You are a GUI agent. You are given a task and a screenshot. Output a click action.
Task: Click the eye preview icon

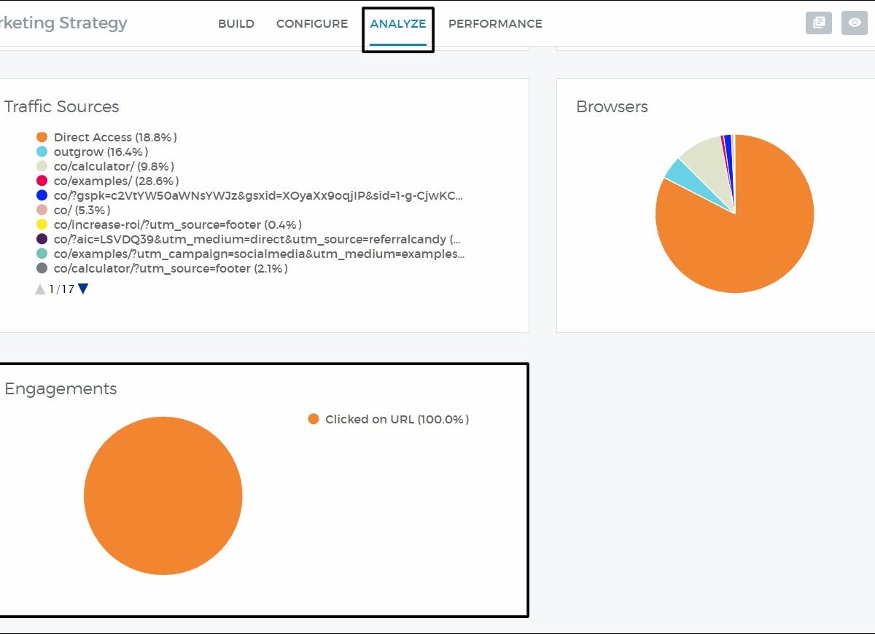[x=854, y=23]
